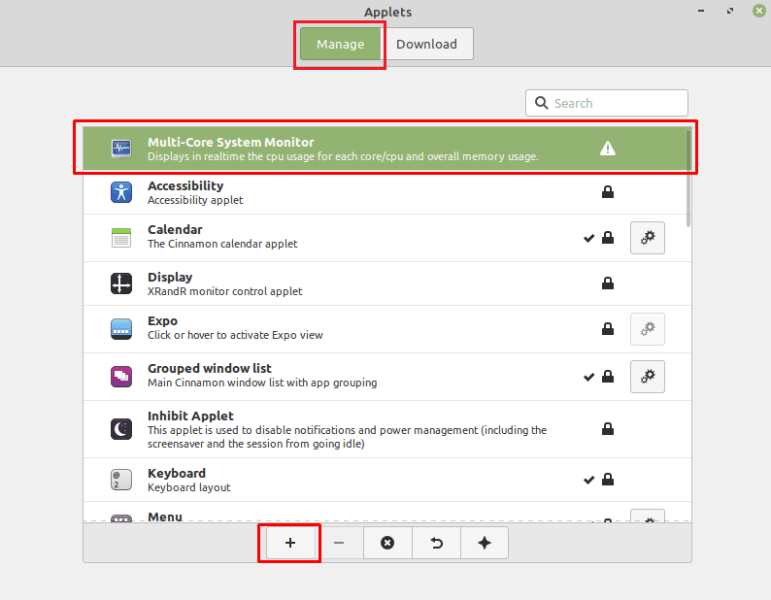Click the four-point star toolbar button
Viewport: 771px width, 600px height.
click(485, 543)
